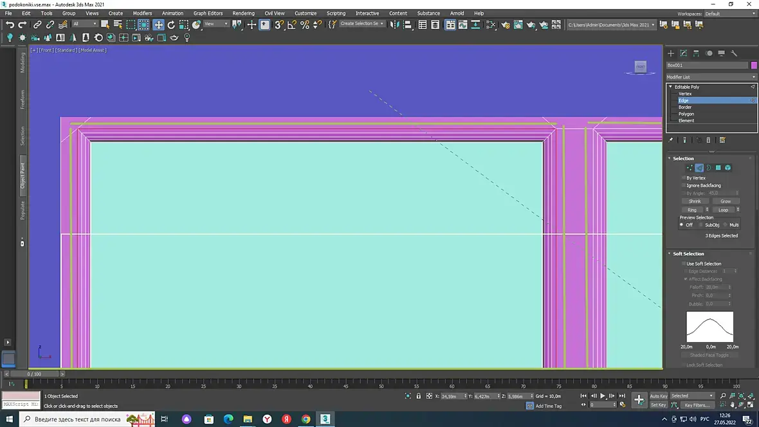The width and height of the screenshot is (759, 427).
Task: Select the Multi preview selection radio
Action: pos(725,224)
